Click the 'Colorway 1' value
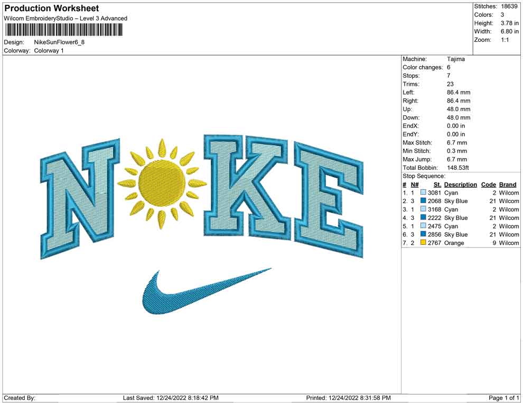This screenshot has width=523, height=403. [49, 51]
